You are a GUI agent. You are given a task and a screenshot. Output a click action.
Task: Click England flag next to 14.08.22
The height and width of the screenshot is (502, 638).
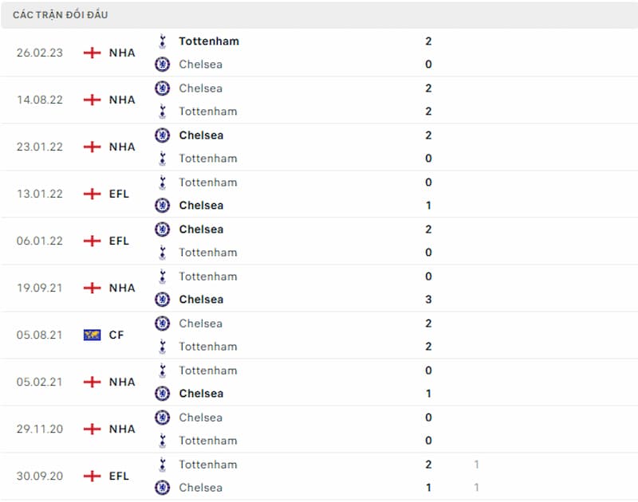(x=92, y=100)
